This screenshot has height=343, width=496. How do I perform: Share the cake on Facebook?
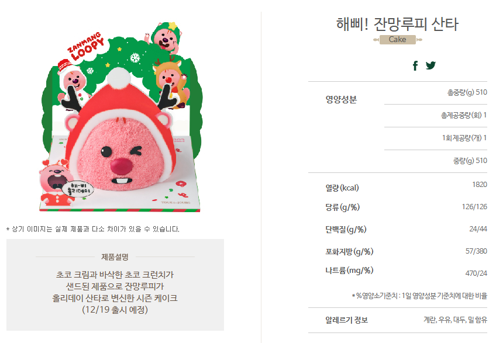[x=415, y=65]
